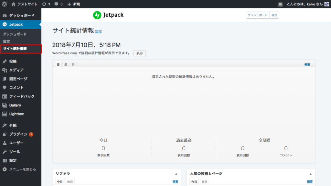Open Jetpack submenu 設定
This screenshot has width=331, height=186.
tap(6, 42)
